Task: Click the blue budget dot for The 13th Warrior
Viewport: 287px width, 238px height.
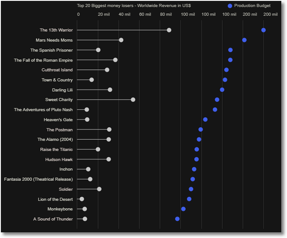Action: [x=264, y=30]
